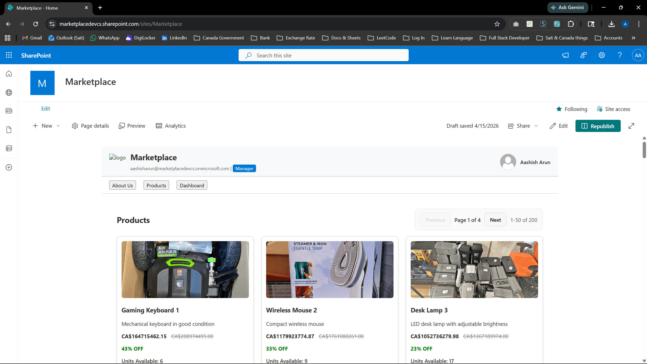Viewport: 647px width, 364px height.
Task: Open LeetCode bookmark folder
Action: (x=382, y=38)
